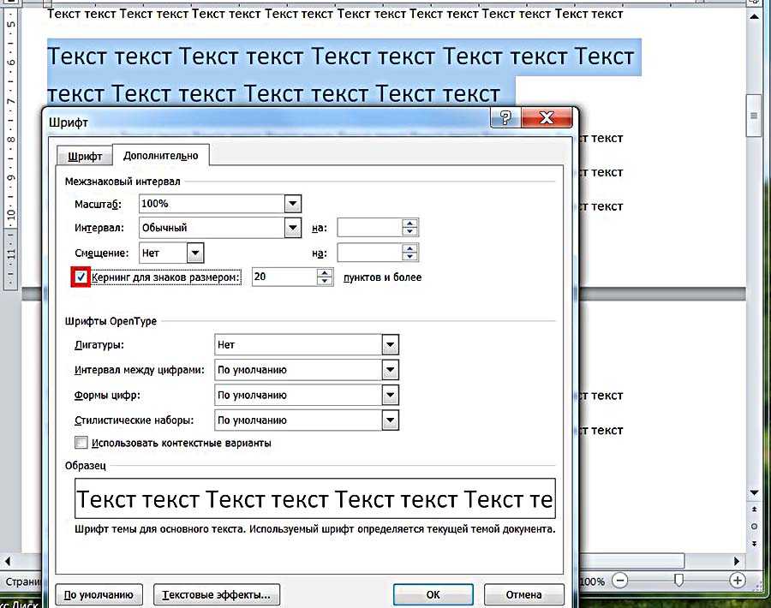Increase Смещение 'на' value with up arrow
This screenshot has width=771, height=608.
[409, 248]
